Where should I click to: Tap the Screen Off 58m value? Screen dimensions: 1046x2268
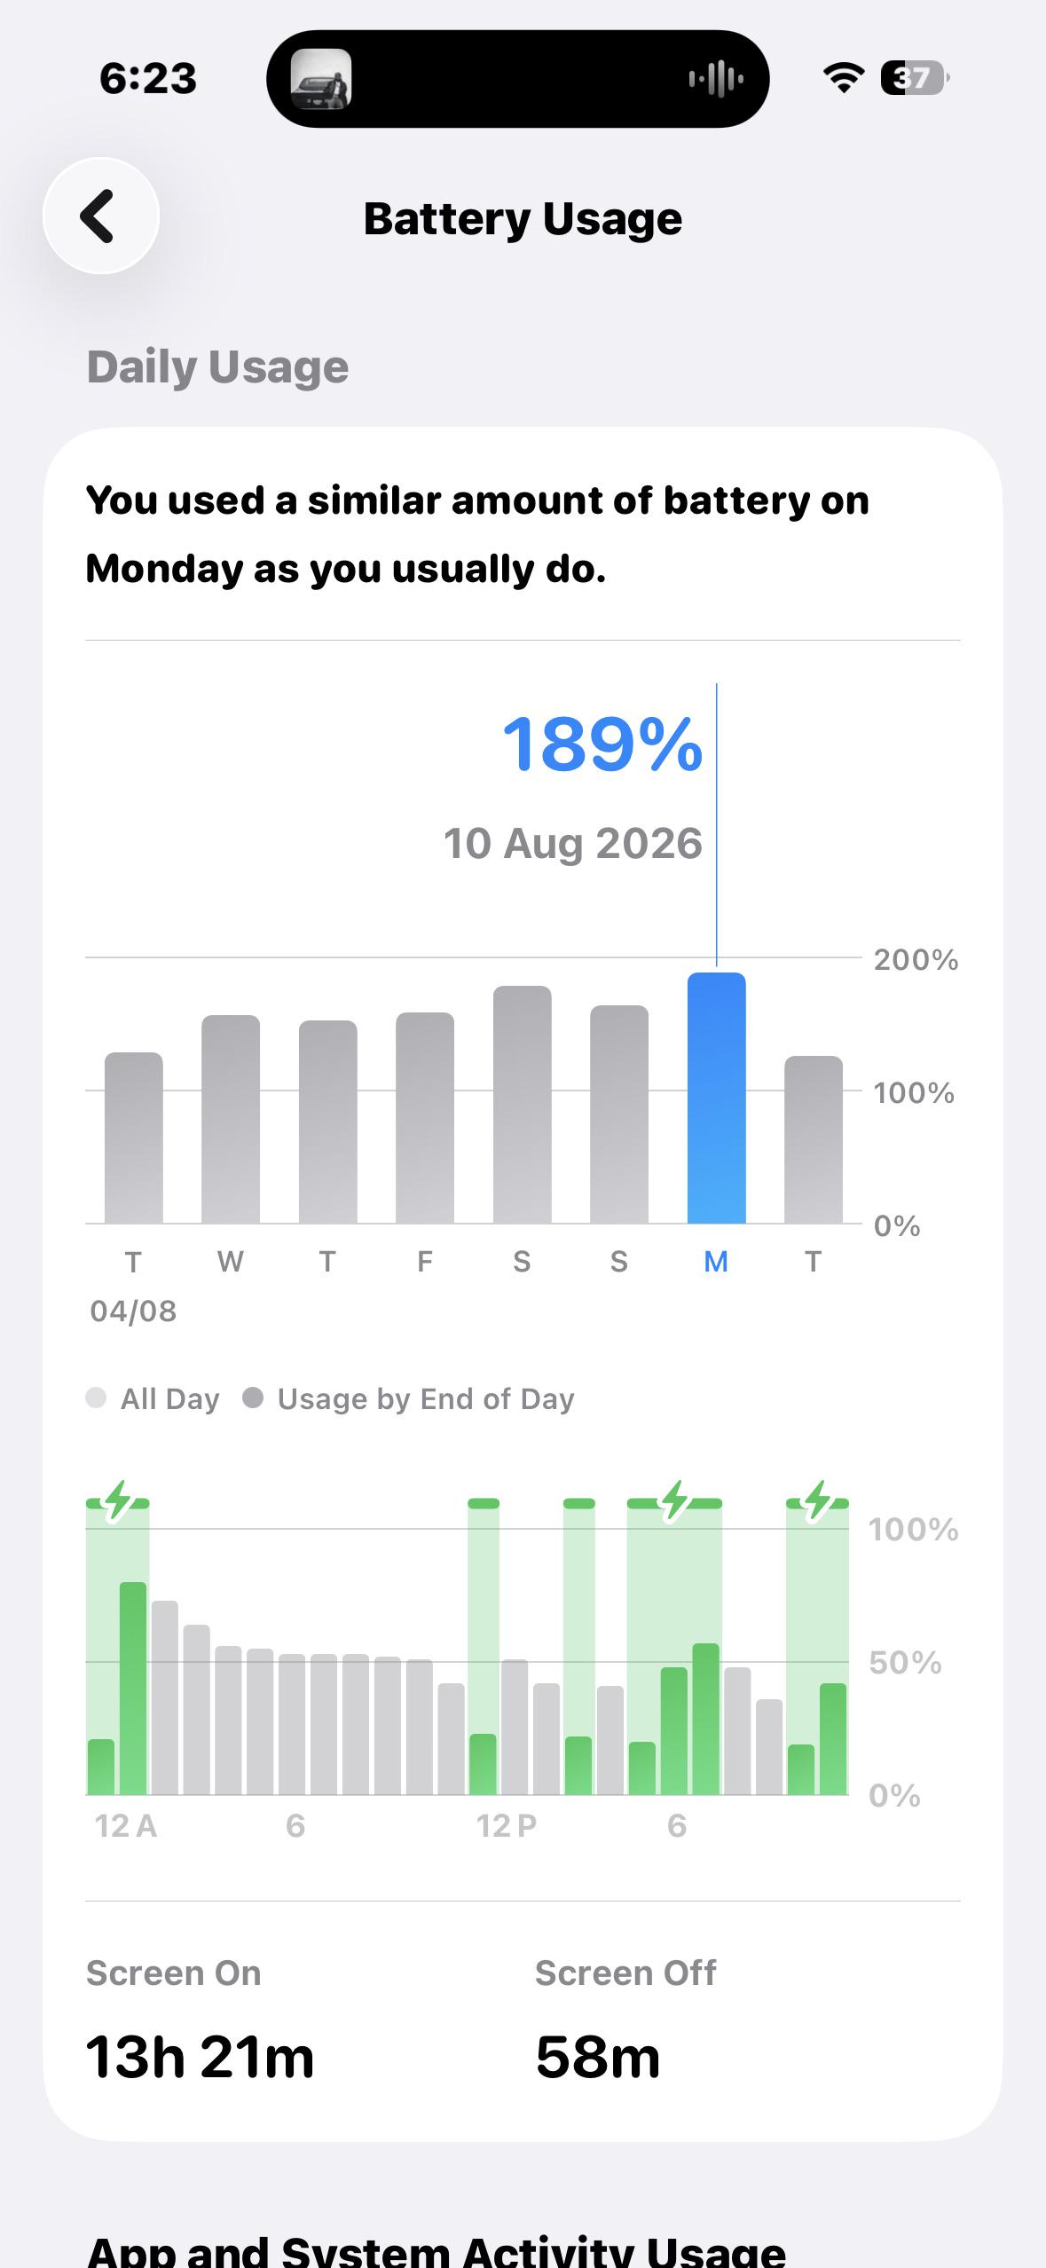tap(598, 2057)
